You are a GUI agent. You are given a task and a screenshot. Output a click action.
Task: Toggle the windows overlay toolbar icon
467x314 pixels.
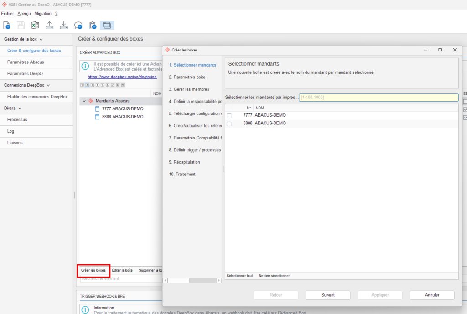(107, 26)
